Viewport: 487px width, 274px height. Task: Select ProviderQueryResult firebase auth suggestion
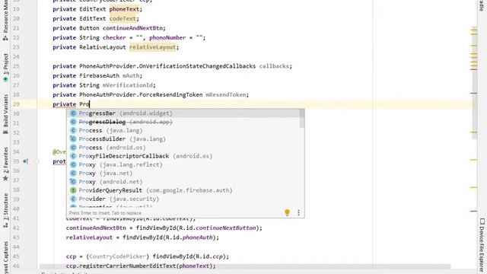tap(183, 190)
